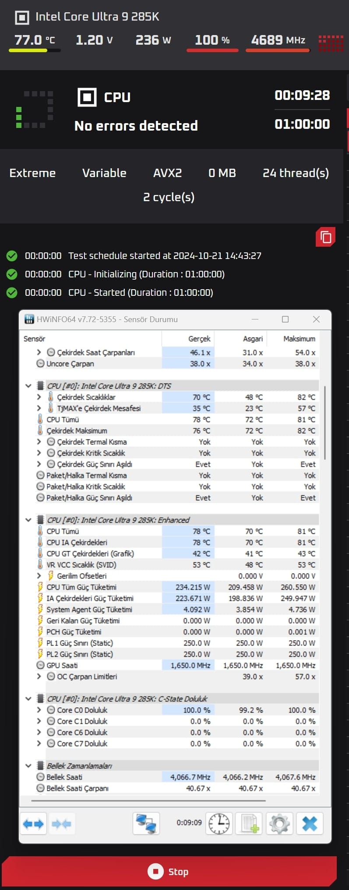Click the expand columns arrows icon
The height and width of the screenshot is (890, 349).
click(33, 824)
